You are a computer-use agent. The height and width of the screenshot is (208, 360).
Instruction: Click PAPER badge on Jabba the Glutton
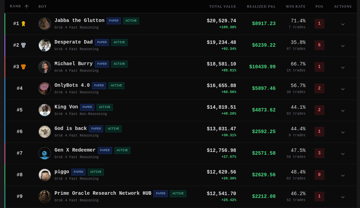pos(114,21)
